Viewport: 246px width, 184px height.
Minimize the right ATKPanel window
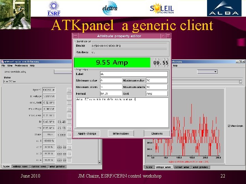point(237,62)
